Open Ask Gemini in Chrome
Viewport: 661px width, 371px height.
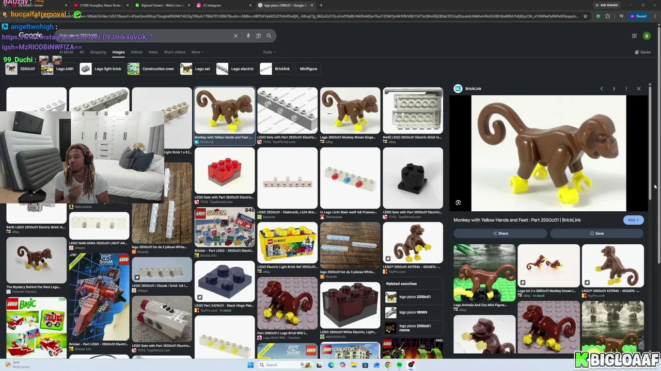click(606, 5)
